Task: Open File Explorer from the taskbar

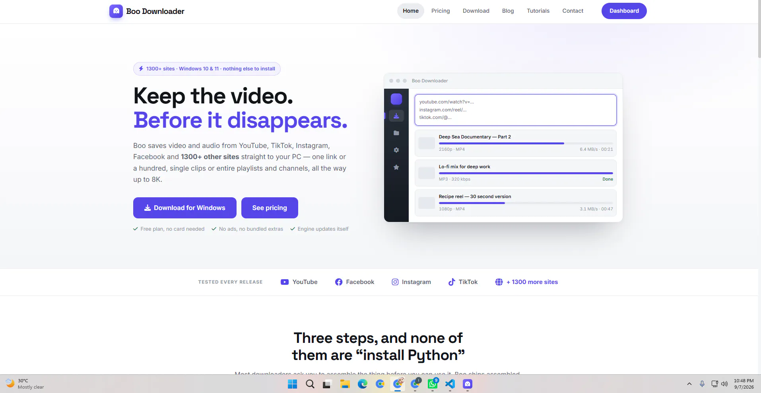Action: tap(345, 384)
